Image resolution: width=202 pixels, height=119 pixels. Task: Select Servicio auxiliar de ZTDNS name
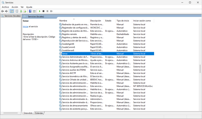(x=74, y=70)
